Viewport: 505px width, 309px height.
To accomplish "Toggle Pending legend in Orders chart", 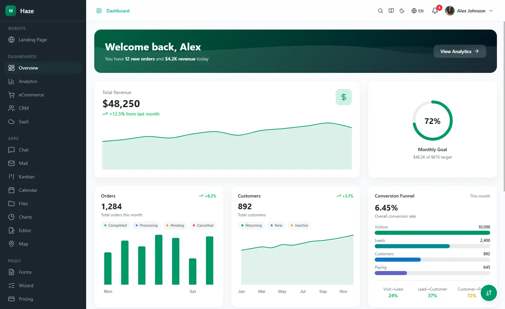I will pyautogui.click(x=175, y=225).
